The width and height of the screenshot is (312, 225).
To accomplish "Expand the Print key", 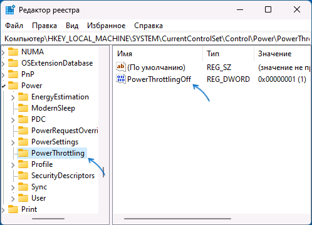I will coord(3,210).
